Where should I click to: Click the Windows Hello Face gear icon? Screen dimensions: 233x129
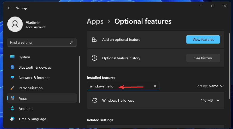click(x=95, y=100)
